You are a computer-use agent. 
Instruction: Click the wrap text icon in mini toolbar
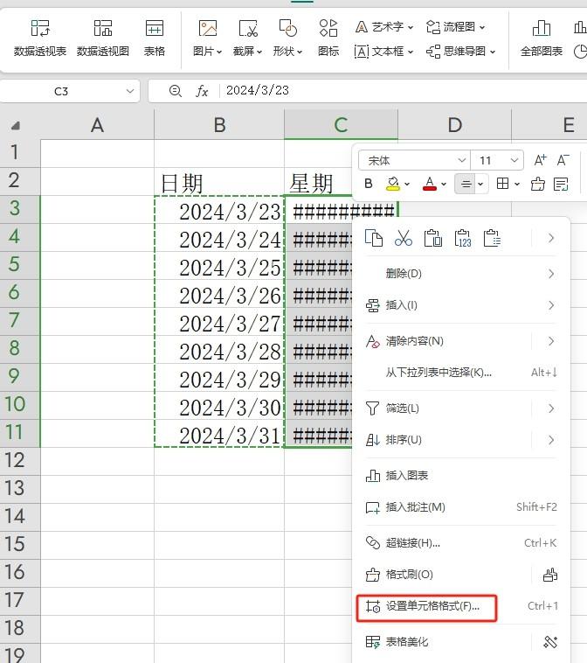pos(561,184)
